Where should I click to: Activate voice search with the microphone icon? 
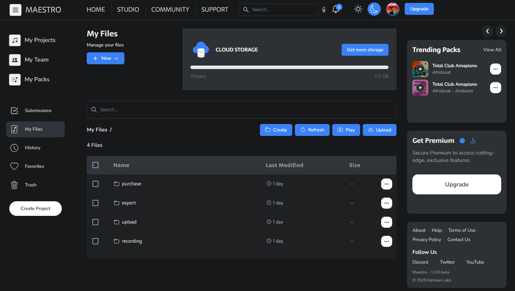coord(324,9)
